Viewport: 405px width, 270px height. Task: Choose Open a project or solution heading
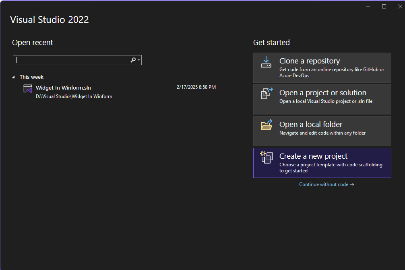(323, 92)
